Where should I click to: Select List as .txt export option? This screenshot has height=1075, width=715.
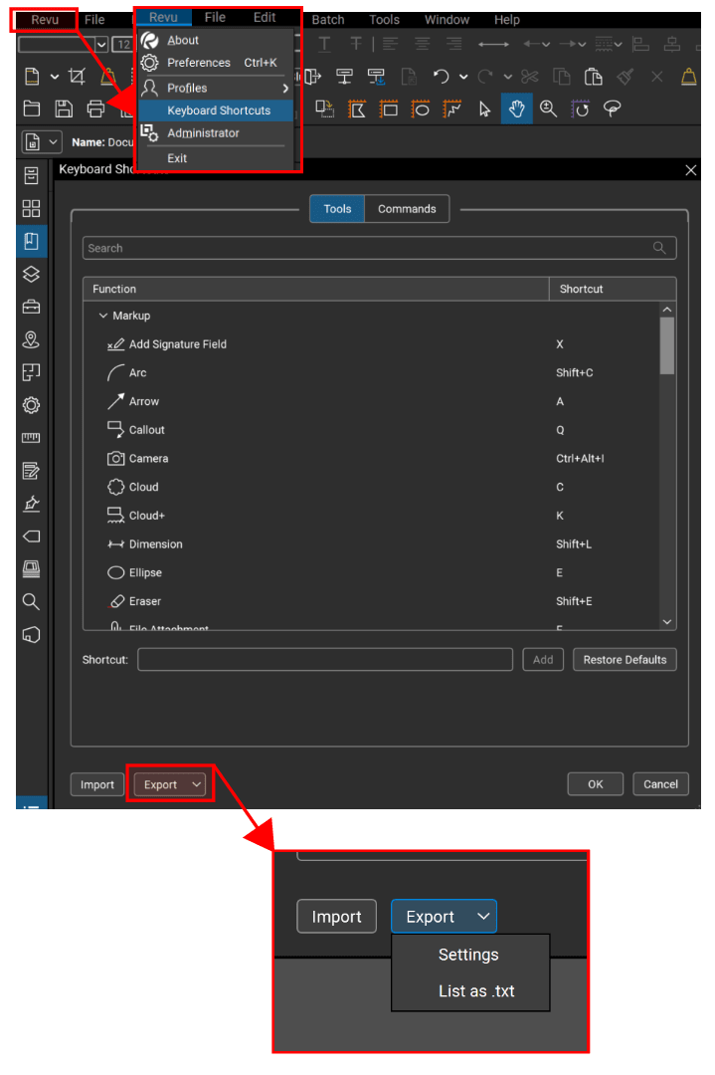point(469,990)
